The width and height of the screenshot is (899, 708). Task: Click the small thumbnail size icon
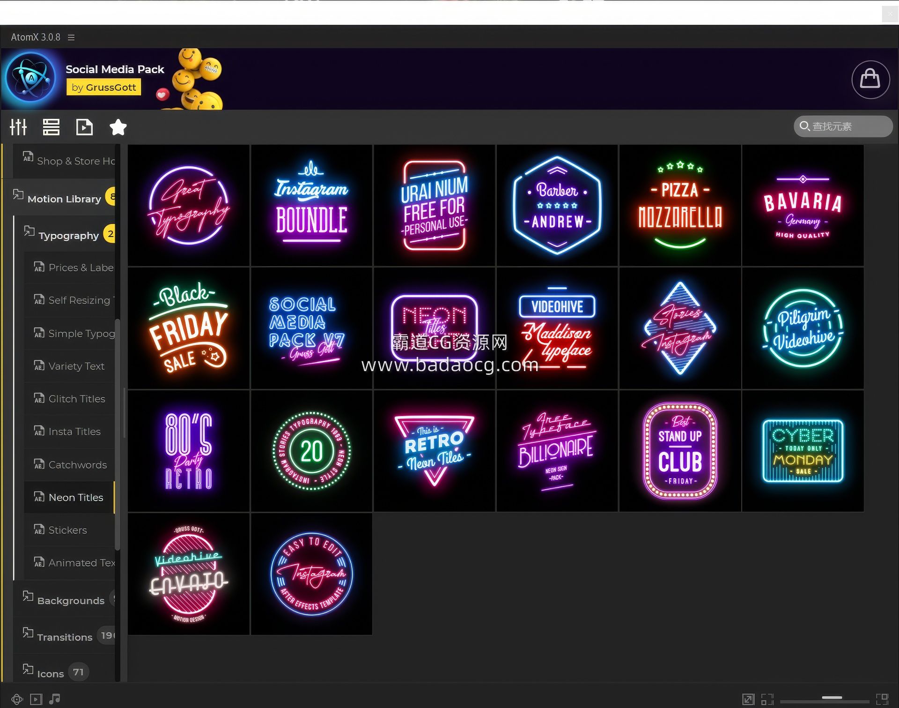click(767, 700)
